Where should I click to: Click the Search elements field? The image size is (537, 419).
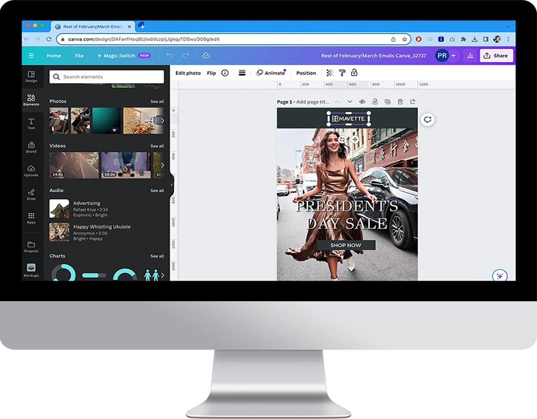click(107, 77)
